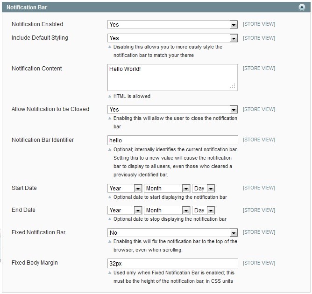Click the Notification Bar Identifier field
This screenshot has height=294, width=312.
(172, 140)
